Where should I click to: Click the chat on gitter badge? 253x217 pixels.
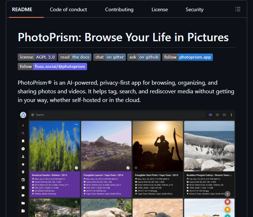point(110,57)
